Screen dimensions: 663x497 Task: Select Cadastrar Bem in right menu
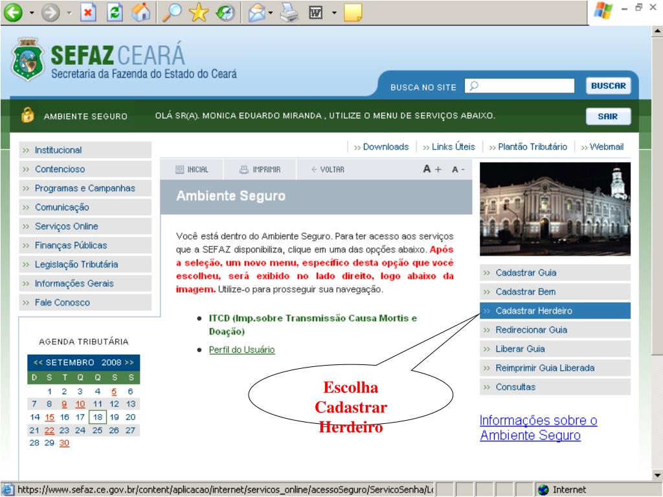[555, 292]
